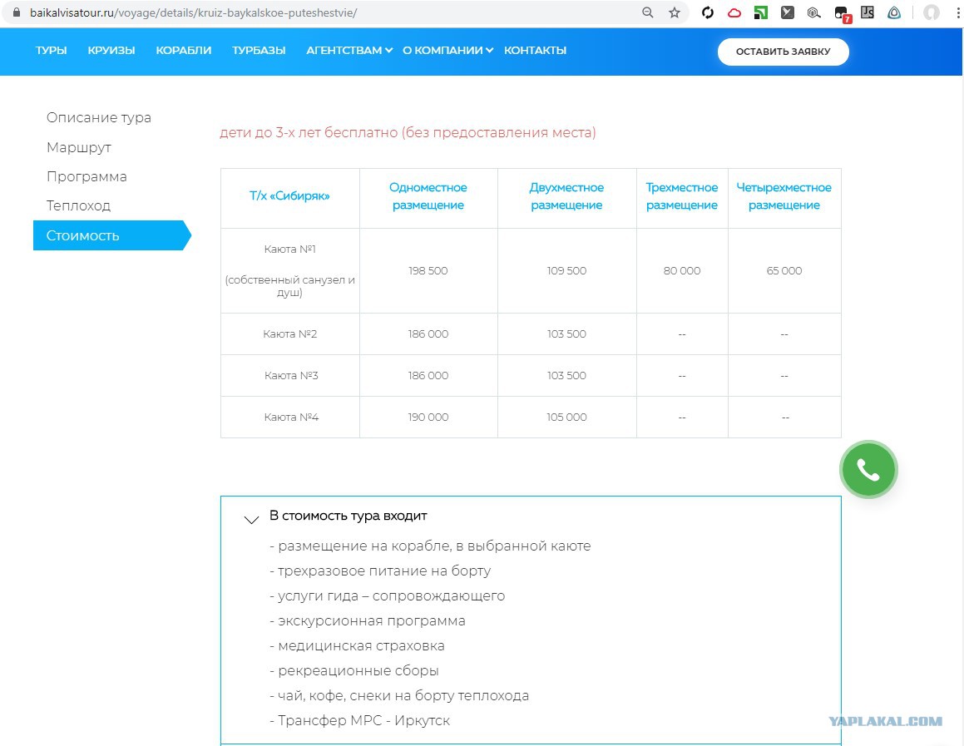The image size is (964, 746).
Task: Click the Двухместное размещение column header
Action: 566,196
